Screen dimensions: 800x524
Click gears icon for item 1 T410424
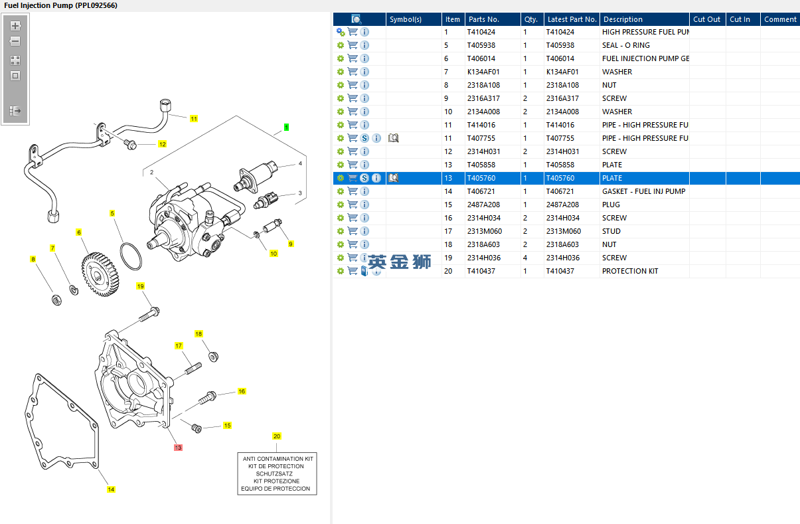(x=341, y=32)
